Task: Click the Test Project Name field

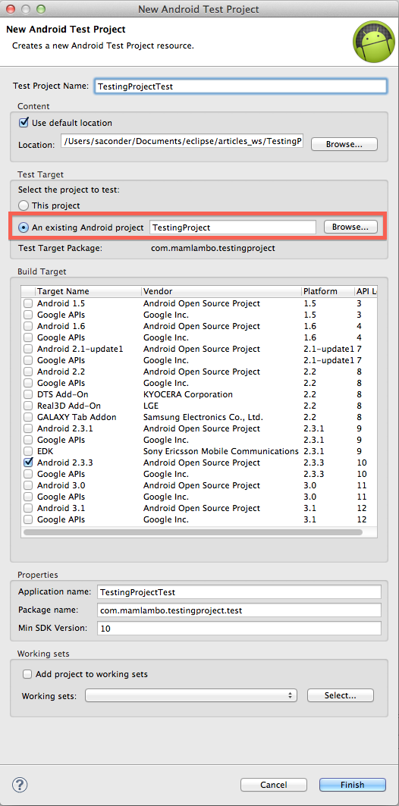Action: [240, 86]
